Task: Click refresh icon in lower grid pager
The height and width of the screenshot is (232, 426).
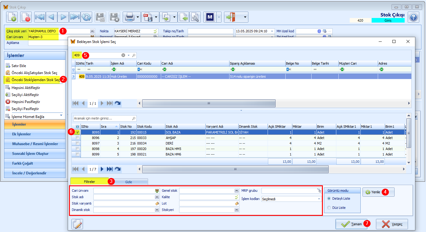Action: 117,169
